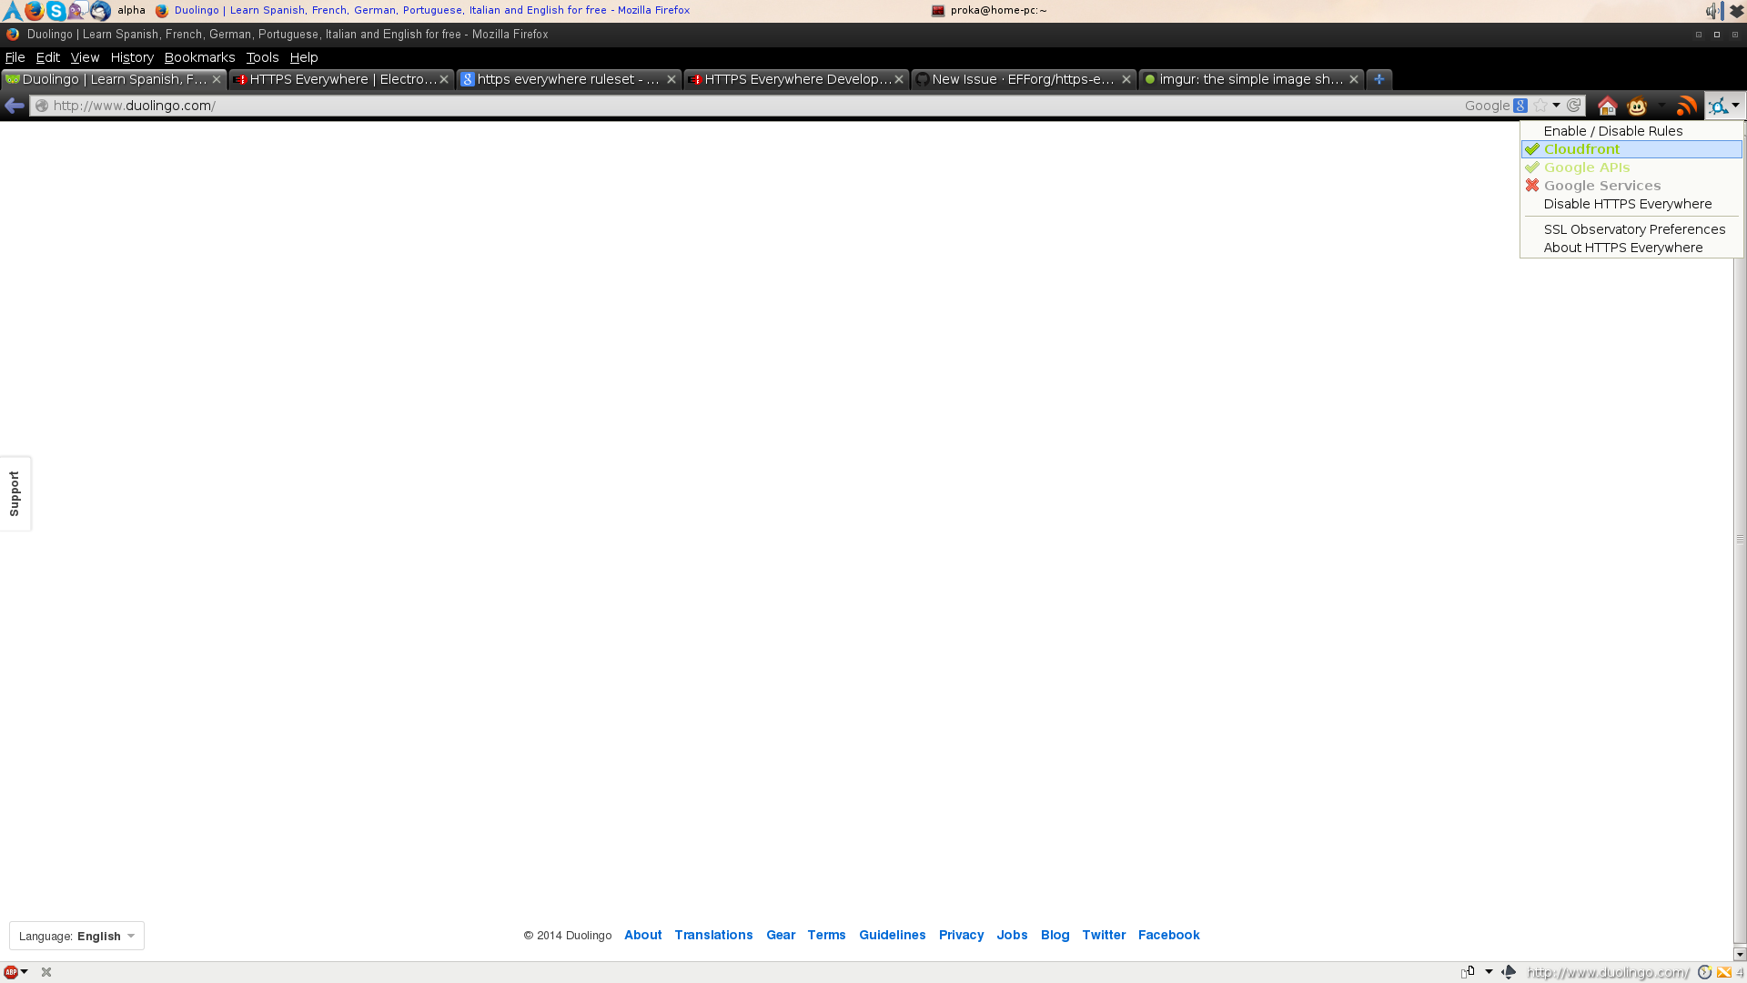Expand the Adblock Plus dropdown arrow
This screenshot has height=983, width=1747.
tap(25, 972)
